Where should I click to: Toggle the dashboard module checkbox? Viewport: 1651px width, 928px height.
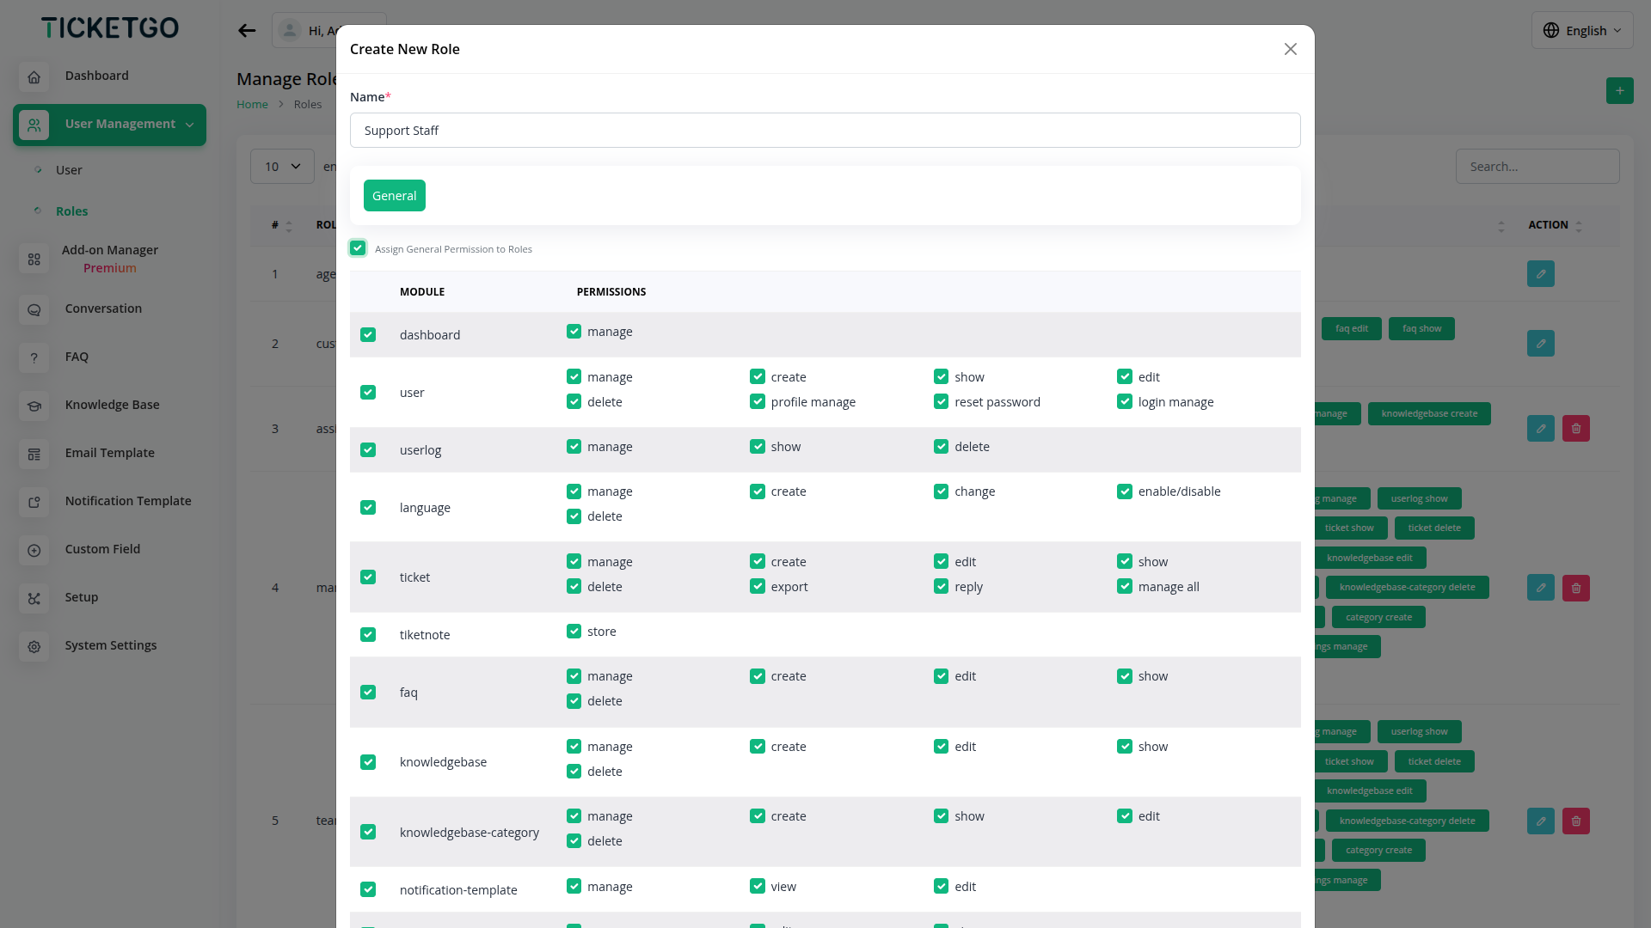pos(368,335)
